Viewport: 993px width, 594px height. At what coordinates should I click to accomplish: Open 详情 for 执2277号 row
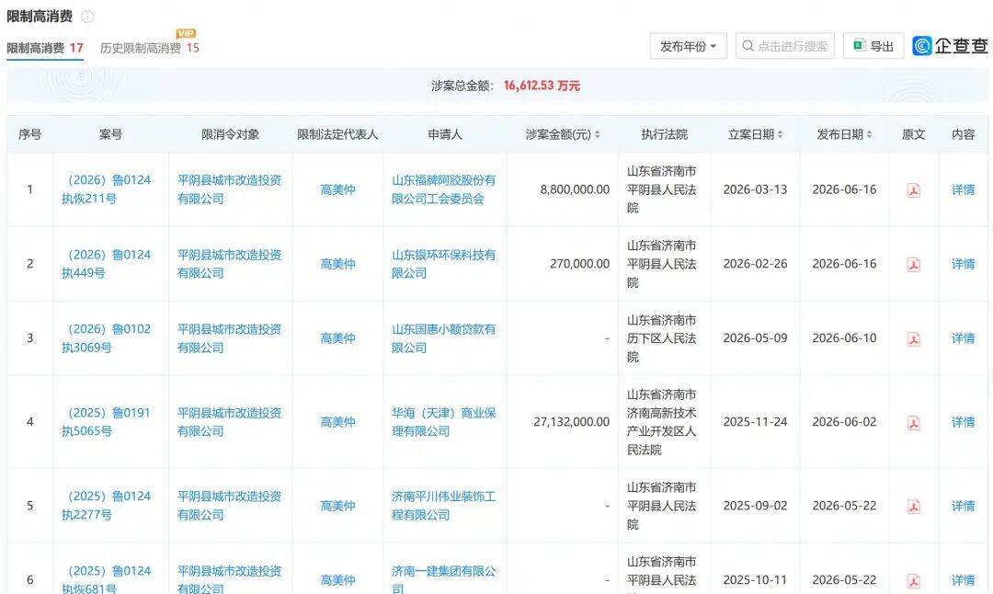963,506
